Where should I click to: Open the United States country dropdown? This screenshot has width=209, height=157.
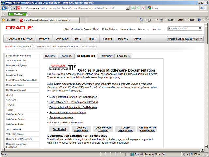click(x=109, y=29)
